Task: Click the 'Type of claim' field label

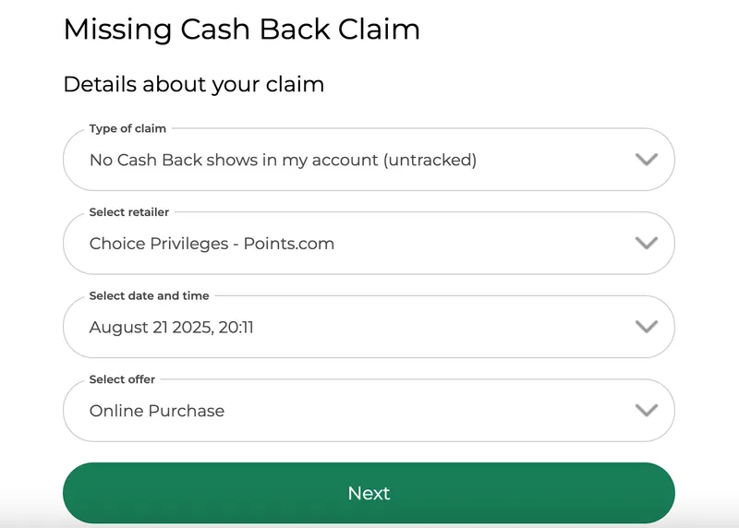Action: click(x=127, y=128)
